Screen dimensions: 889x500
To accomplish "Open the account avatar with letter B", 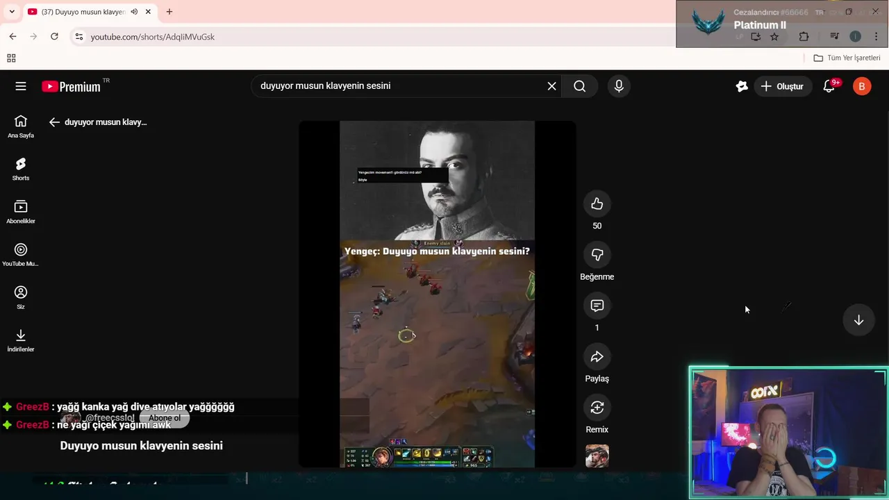I will [x=862, y=86].
